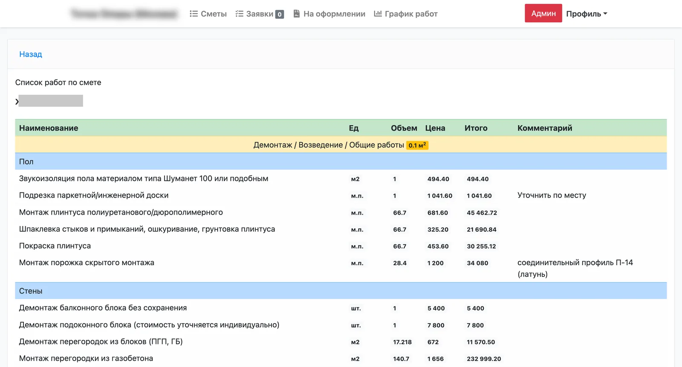Image resolution: width=682 pixels, height=367 pixels.
Task: Click total value 11 570.50
Action: tap(481, 342)
